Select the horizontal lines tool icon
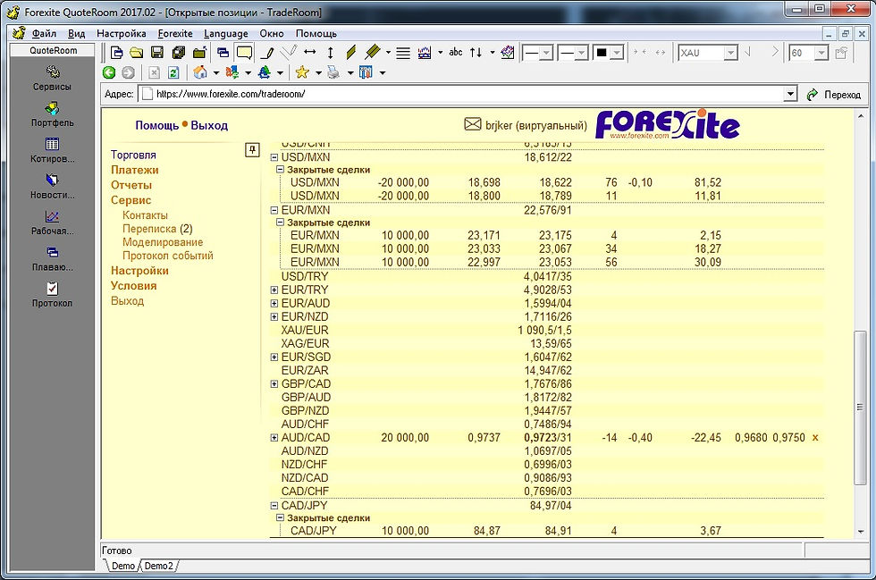Screen dimensions: 876x580 coord(403,53)
